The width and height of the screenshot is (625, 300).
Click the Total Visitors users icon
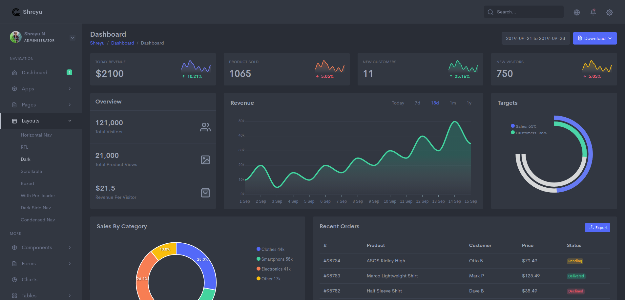coord(205,127)
